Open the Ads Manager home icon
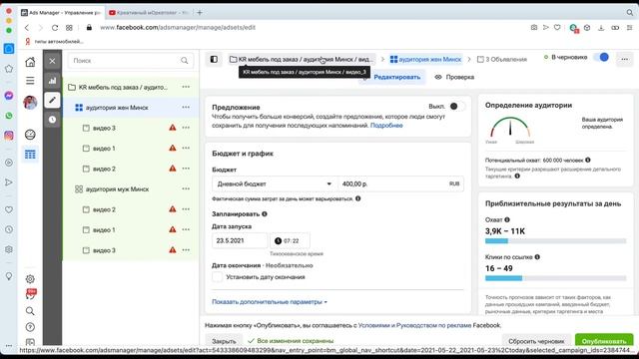The height and width of the screenshot is (359, 639). [30, 62]
